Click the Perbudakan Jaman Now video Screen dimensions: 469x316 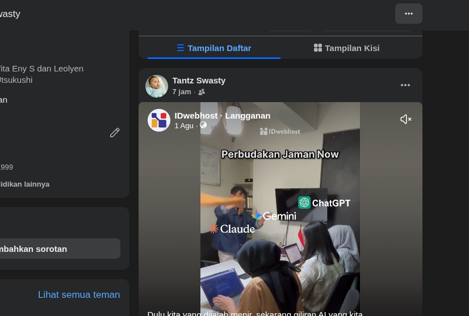coord(280,209)
